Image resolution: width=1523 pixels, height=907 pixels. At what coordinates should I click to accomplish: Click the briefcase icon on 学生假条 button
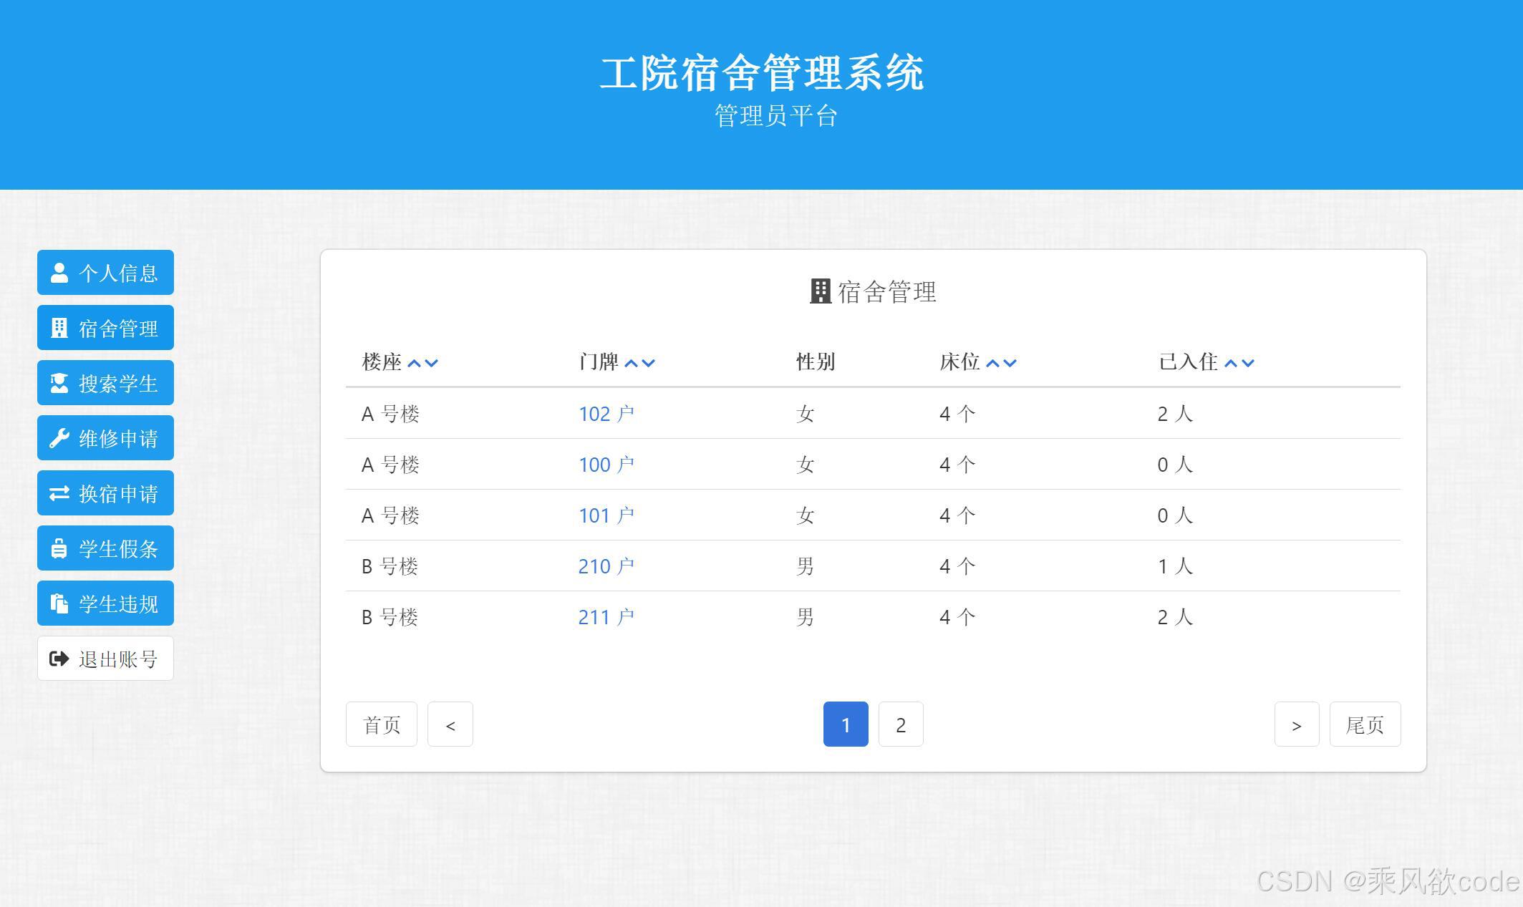[x=59, y=548]
